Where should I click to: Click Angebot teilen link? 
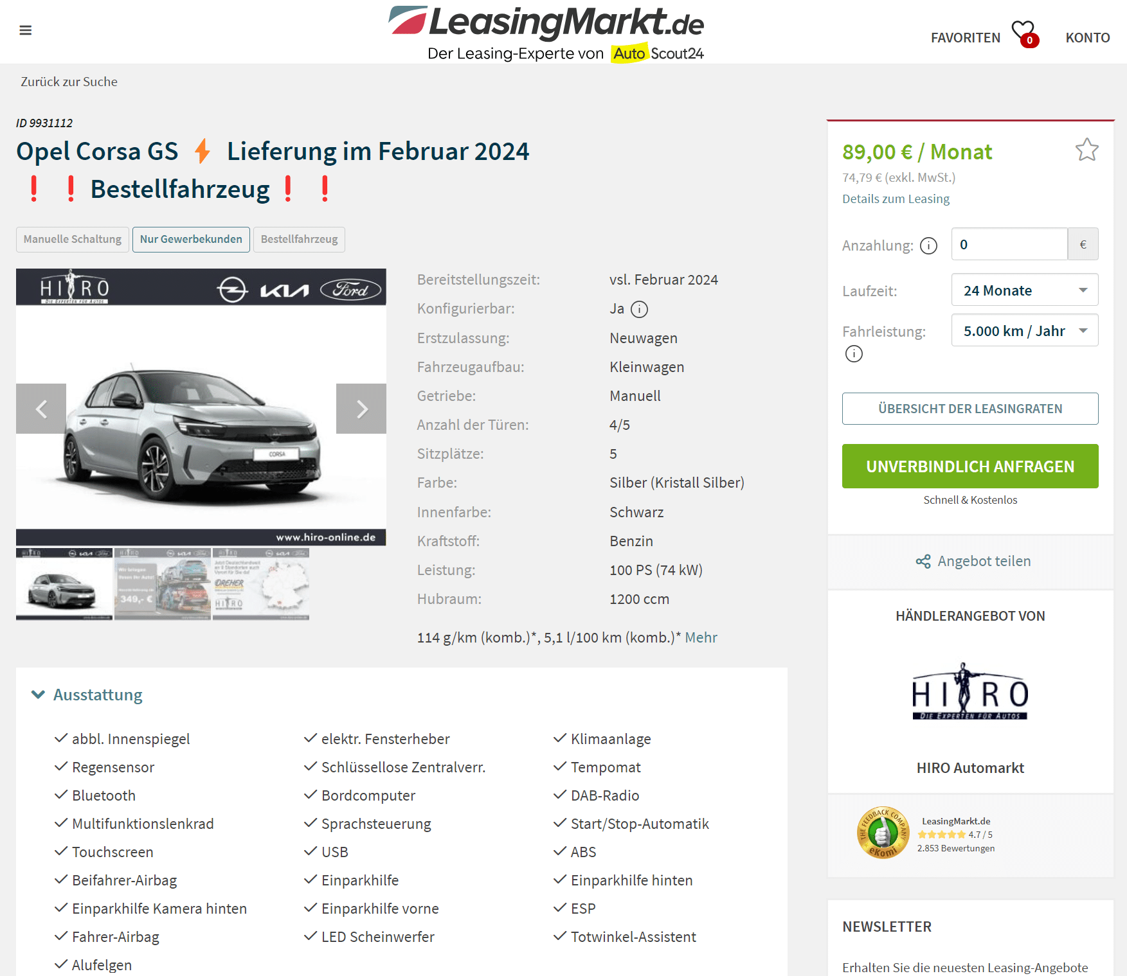click(x=984, y=562)
